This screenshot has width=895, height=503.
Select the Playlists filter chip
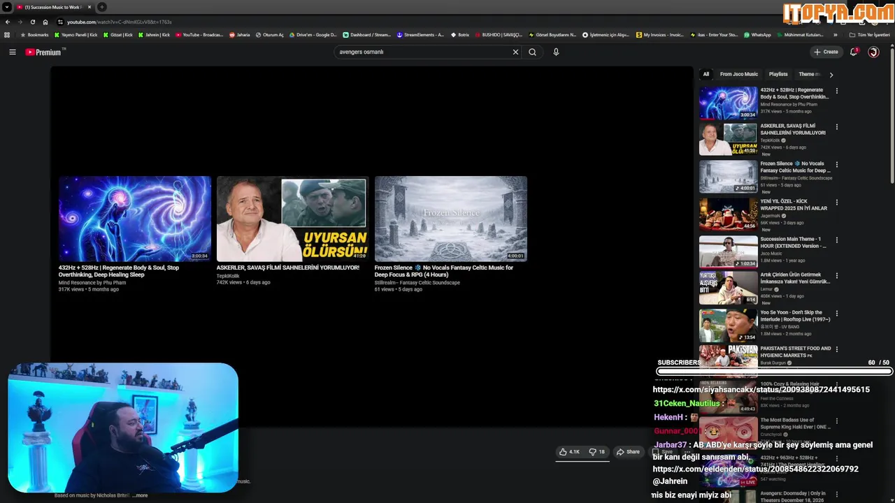(x=778, y=74)
